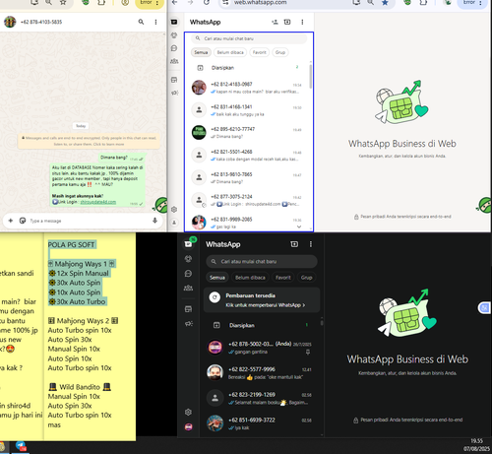The image size is (492, 454).
Task: Open chat with +62 822-5577-9996
Action: tap(262, 373)
